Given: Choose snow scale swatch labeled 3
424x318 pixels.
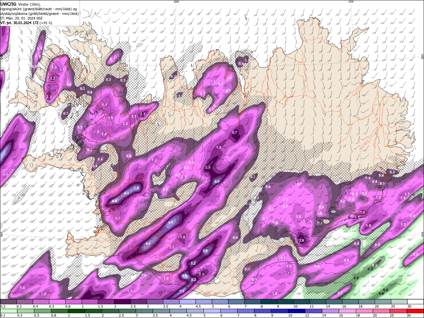Looking at the screenshot, I should click(155, 302).
